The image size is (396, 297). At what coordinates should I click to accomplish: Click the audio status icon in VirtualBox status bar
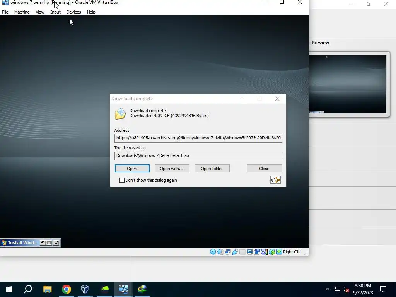(x=220, y=251)
